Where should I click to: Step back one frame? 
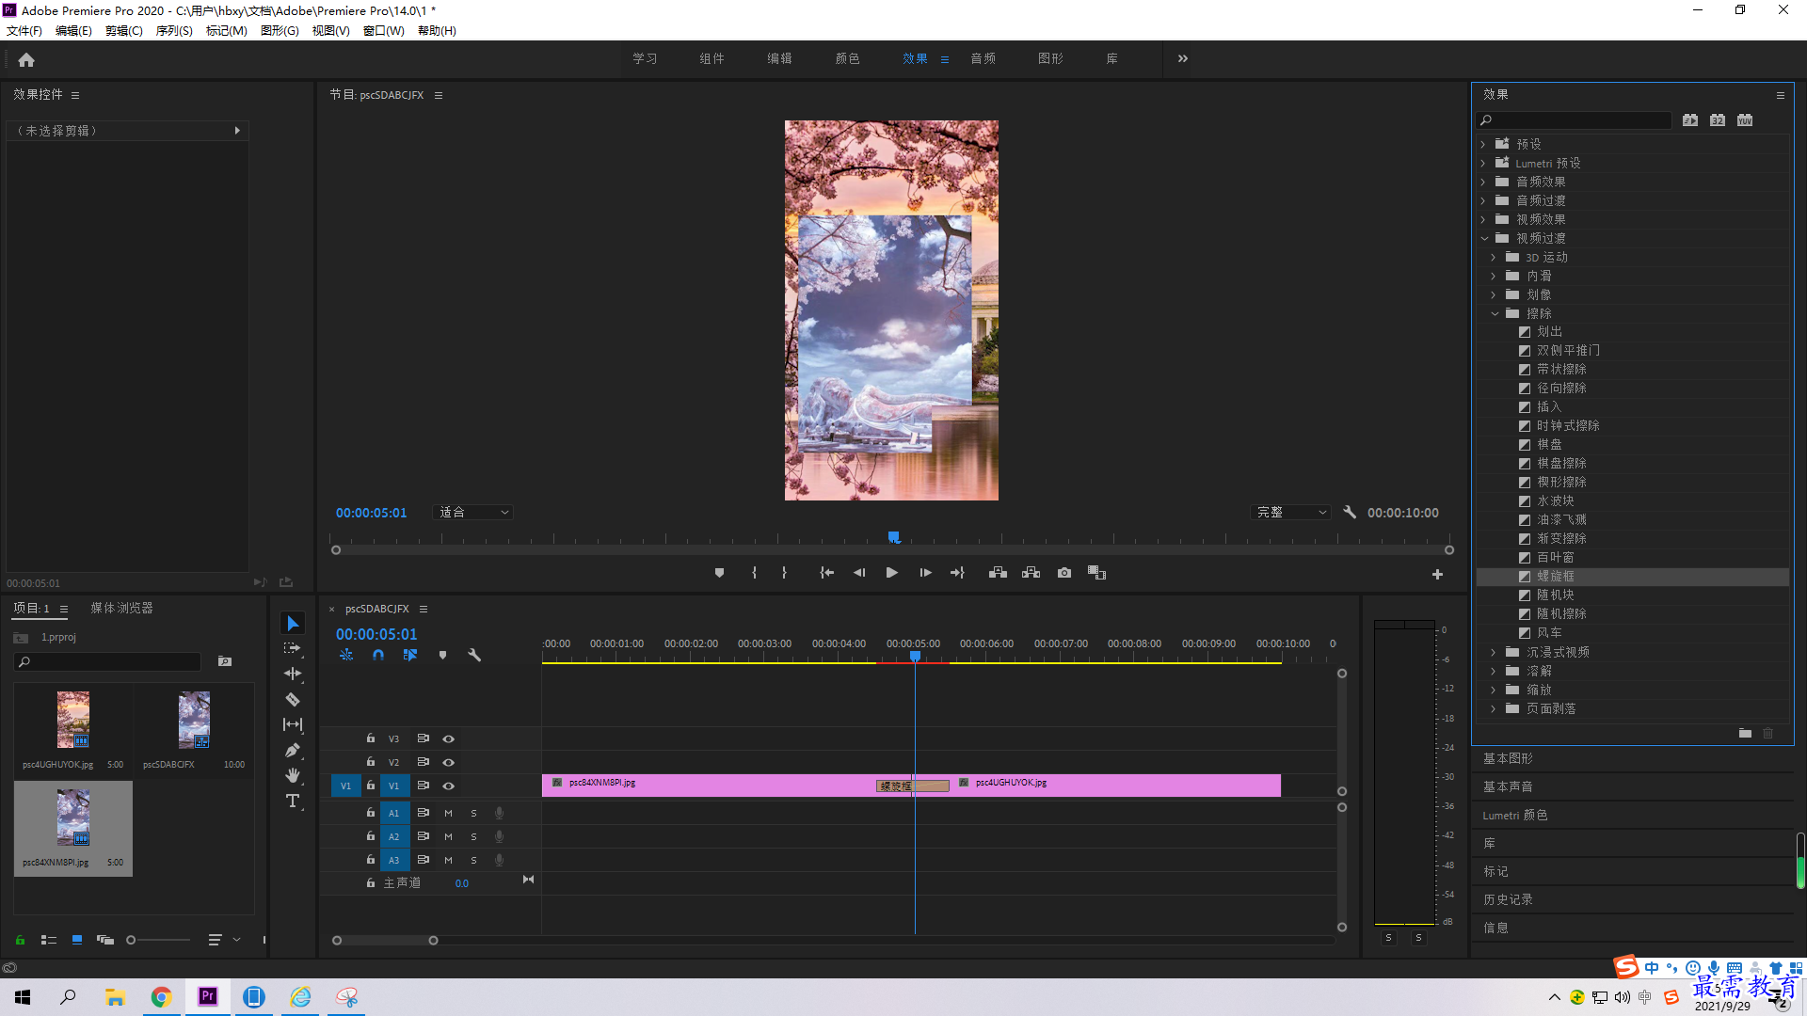click(x=859, y=573)
